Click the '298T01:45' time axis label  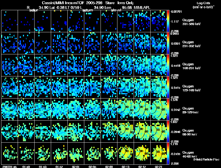point(10,167)
